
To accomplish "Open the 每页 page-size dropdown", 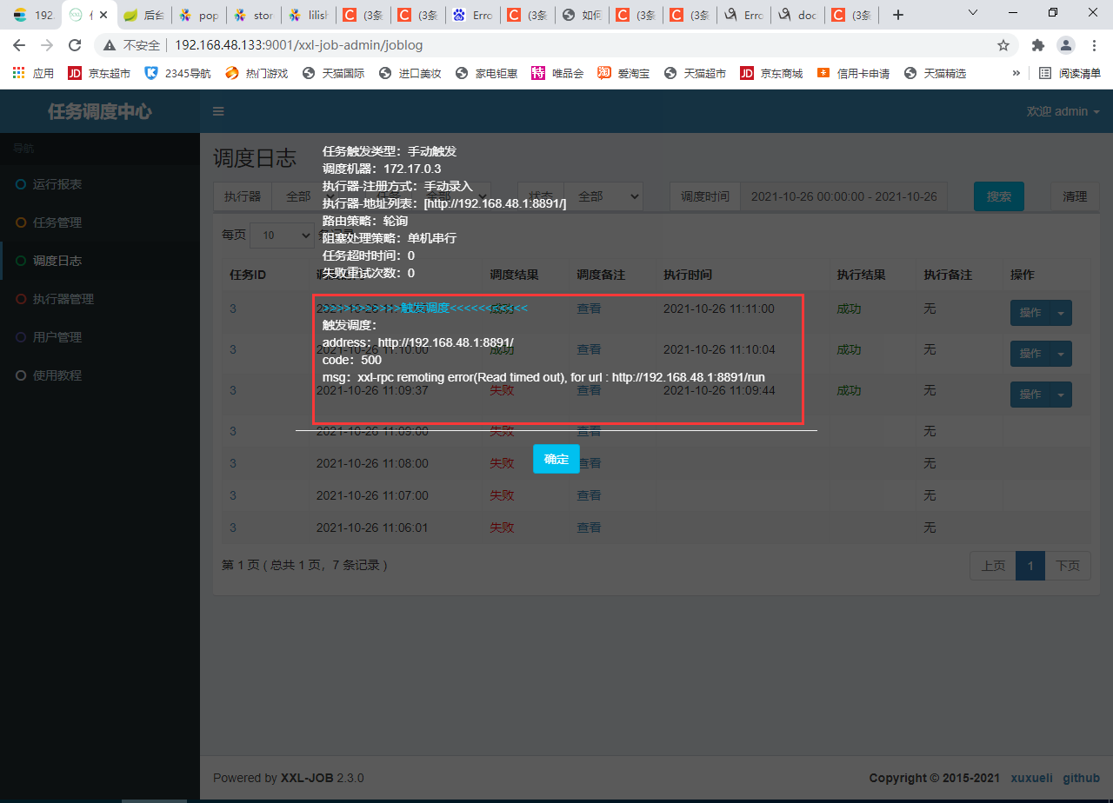I will click(282, 235).
